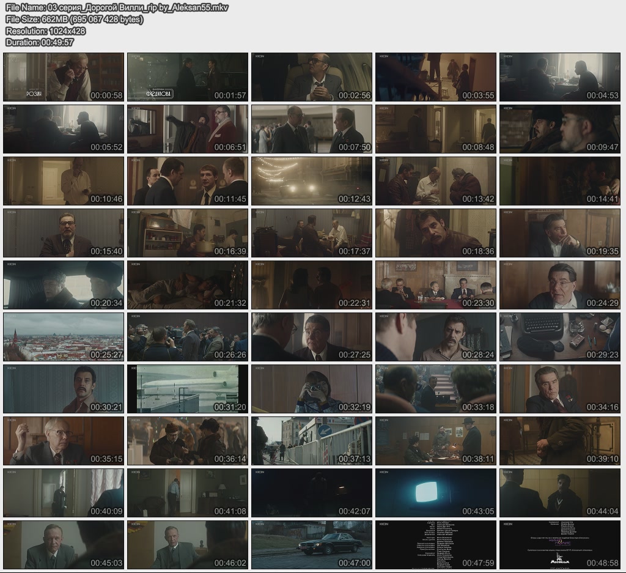Select the mustached man frame at 00:18:36
Screen dimensions: 626x573
pos(435,233)
